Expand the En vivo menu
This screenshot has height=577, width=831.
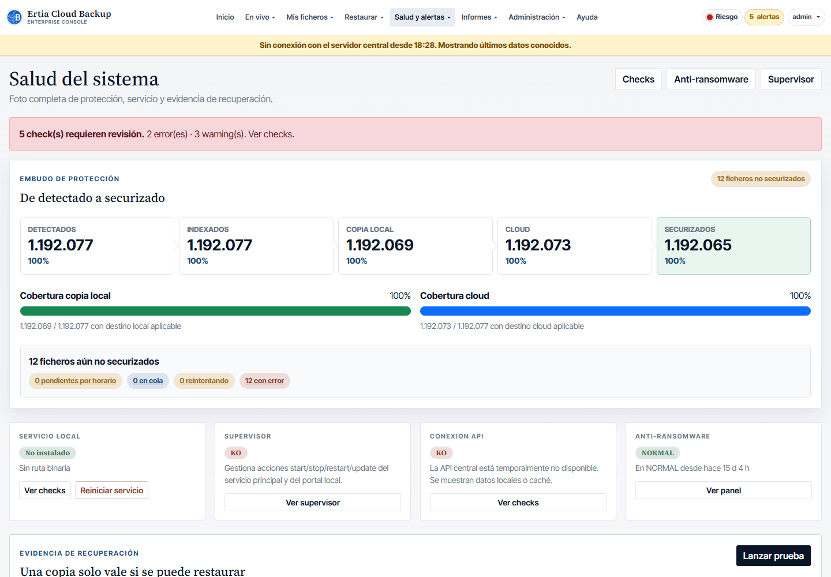260,17
